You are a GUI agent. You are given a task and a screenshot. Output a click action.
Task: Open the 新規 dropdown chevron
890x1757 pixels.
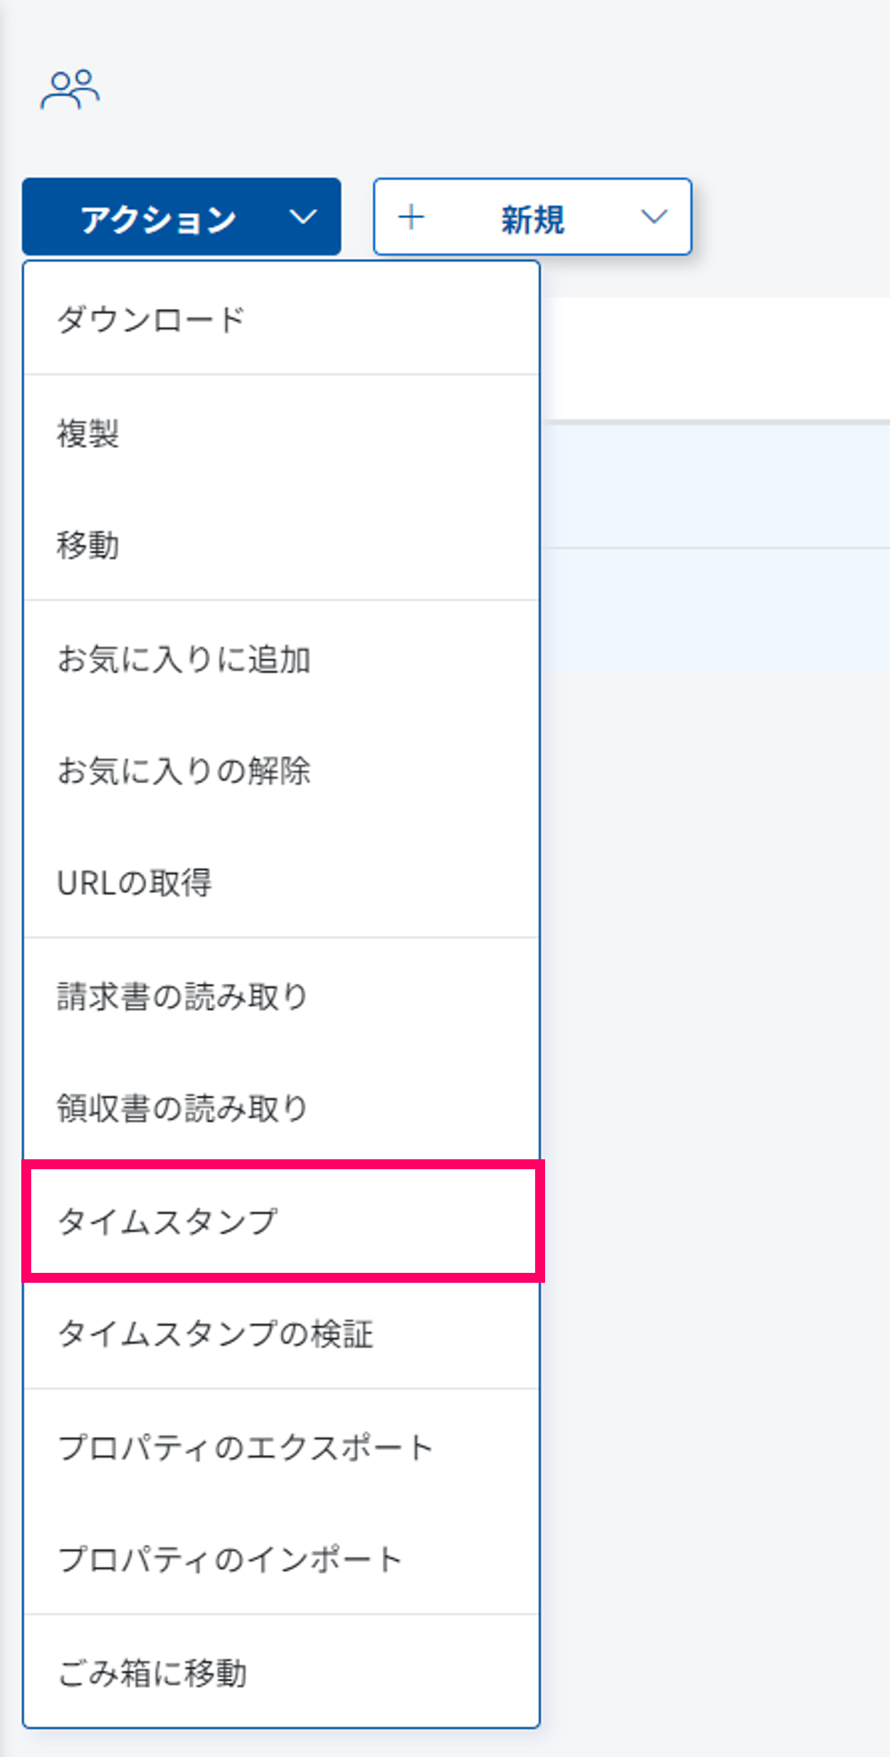(654, 217)
